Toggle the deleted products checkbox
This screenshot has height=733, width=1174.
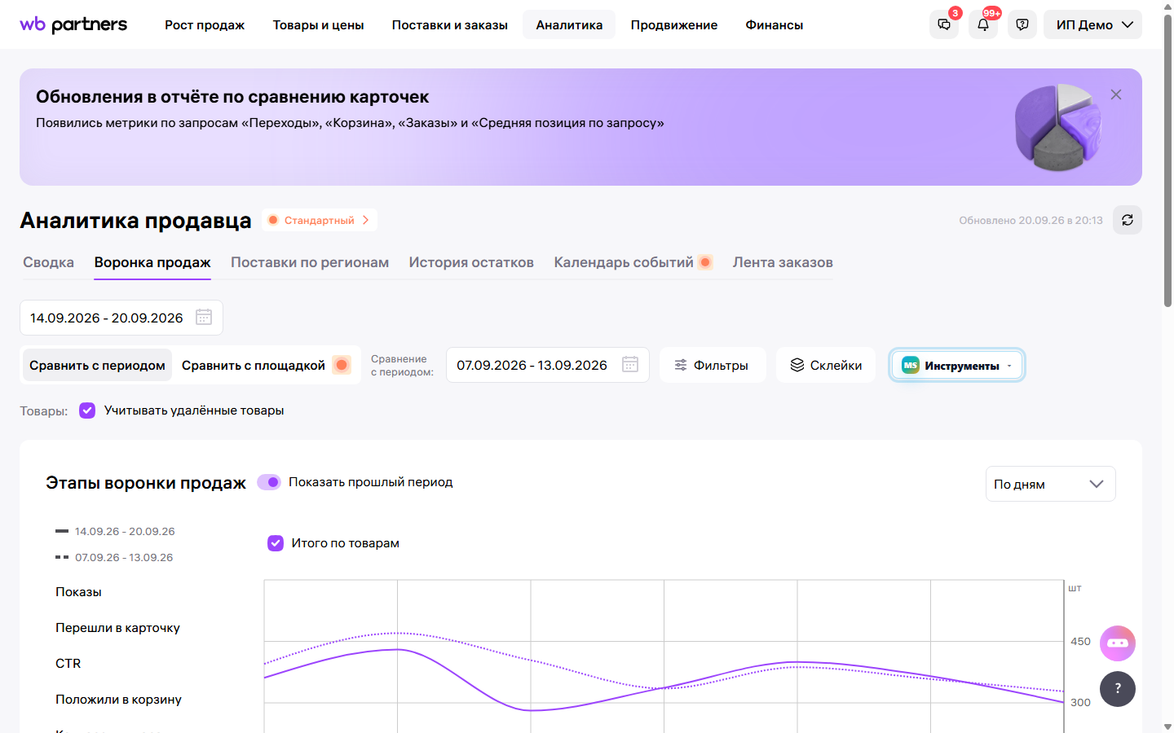[87, 410]
